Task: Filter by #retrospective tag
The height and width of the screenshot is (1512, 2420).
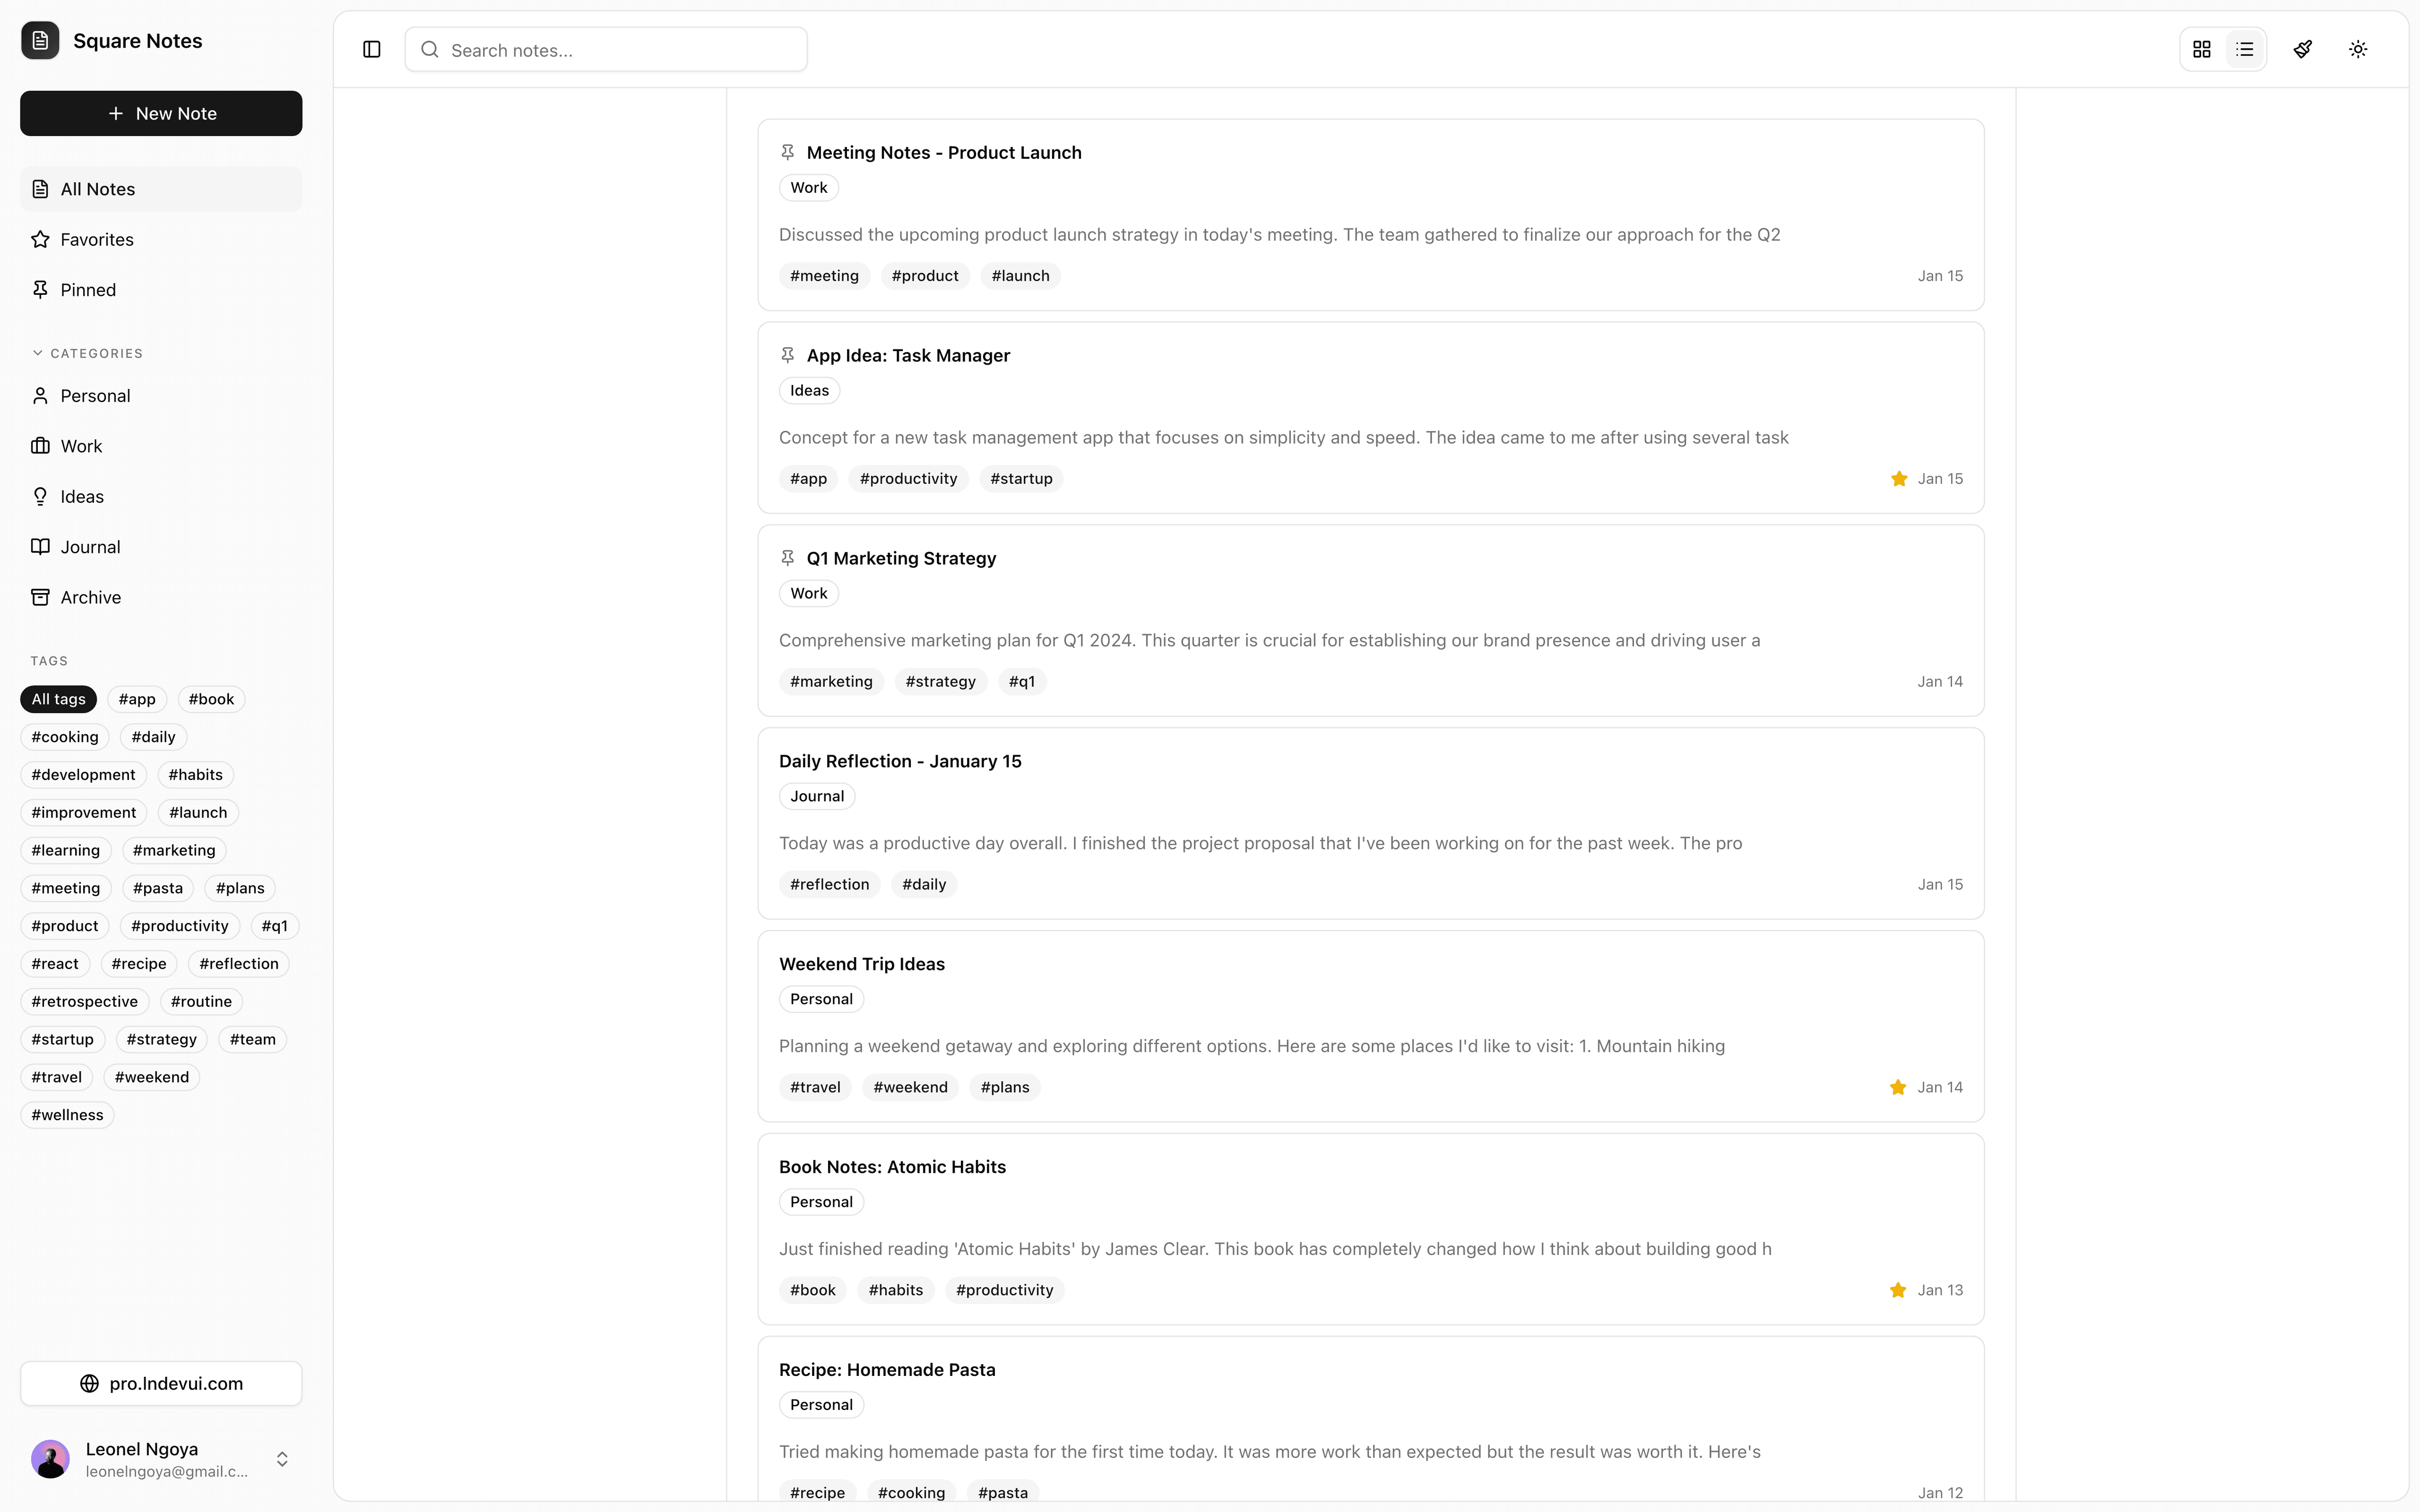Action: [85, 1002]
